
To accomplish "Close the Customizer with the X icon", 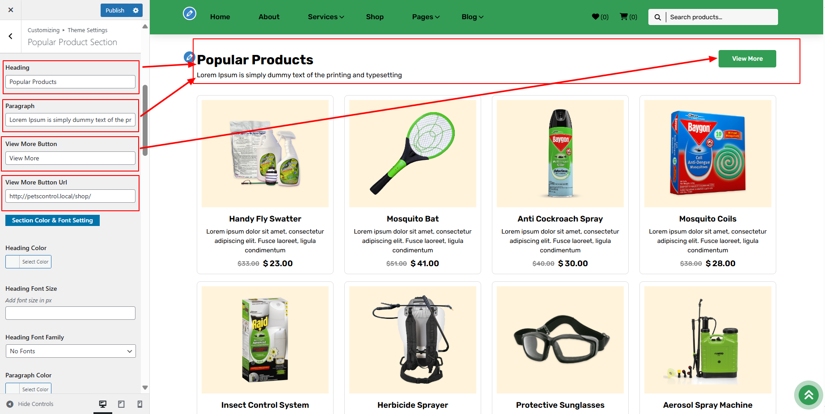I will (x=11, y=10).
